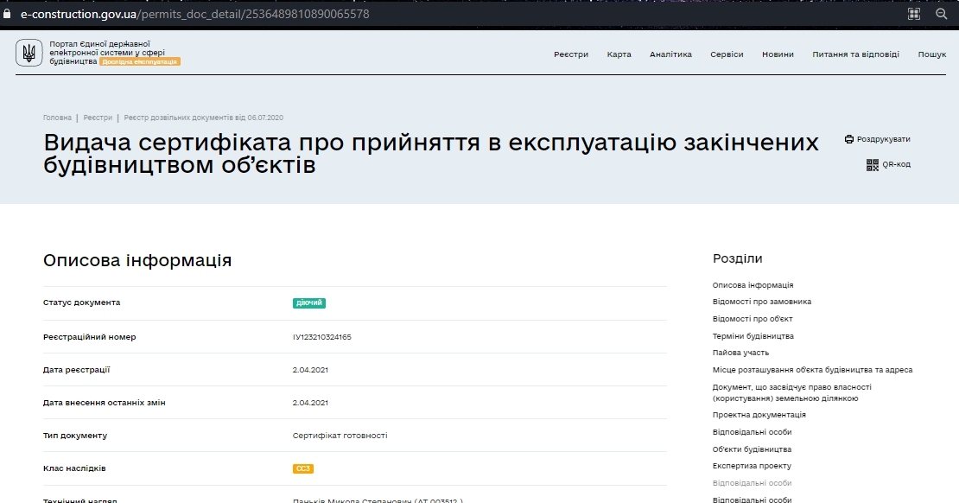
Task: Click the Дата внесення останніх змін date value
Action: click(310, 403)
